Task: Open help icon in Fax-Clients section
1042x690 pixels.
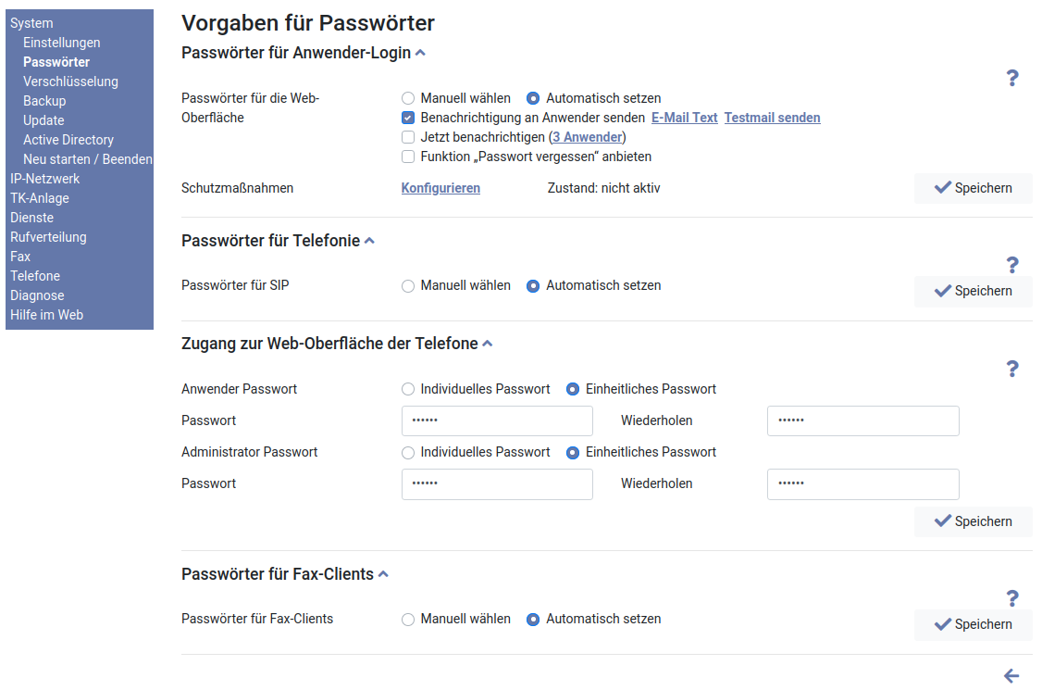Action: pos(1011,599)
